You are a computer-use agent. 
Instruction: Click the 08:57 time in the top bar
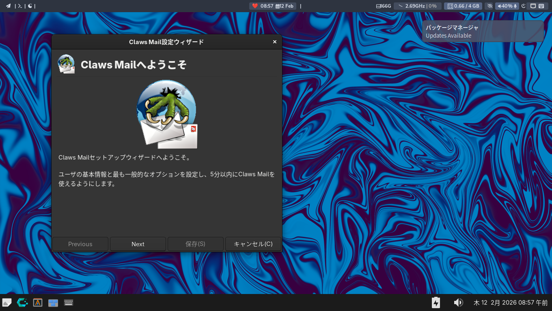(267, 6)
